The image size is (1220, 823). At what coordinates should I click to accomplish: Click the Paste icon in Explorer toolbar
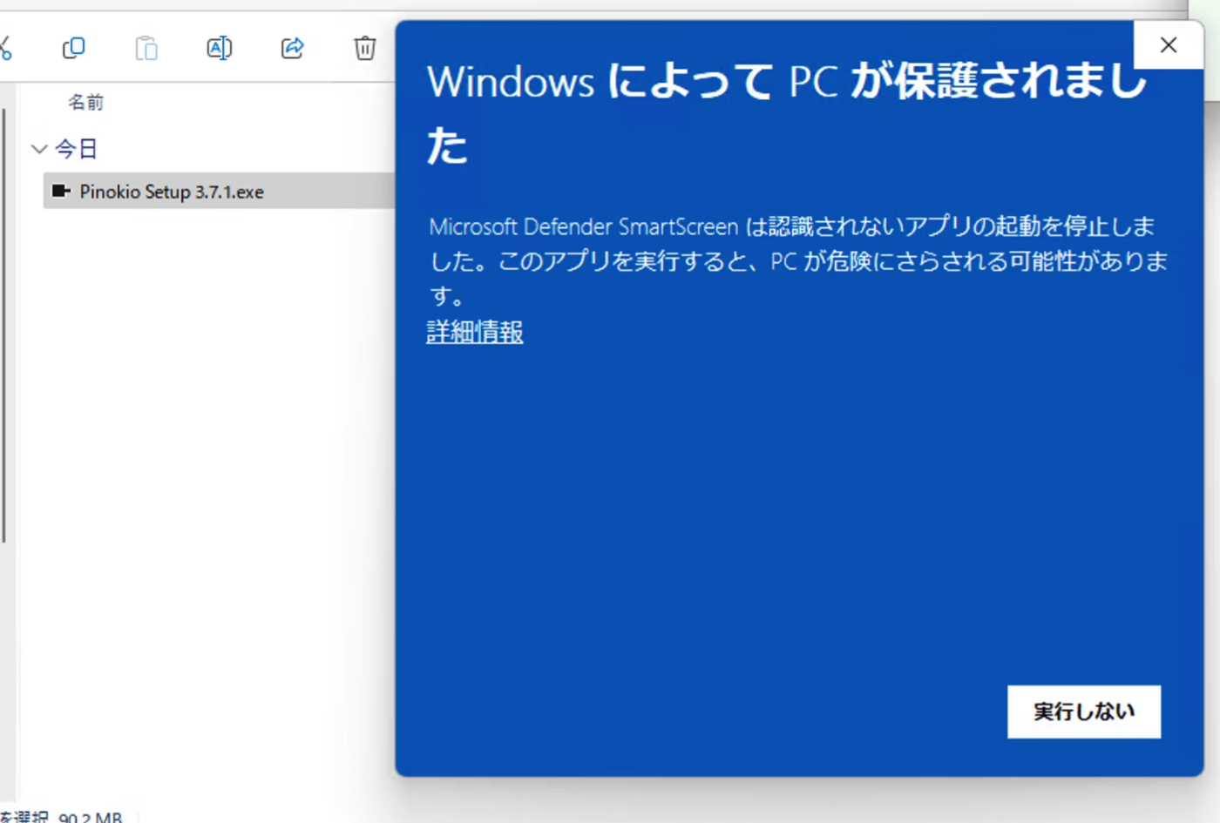click(x=146, y=48)
